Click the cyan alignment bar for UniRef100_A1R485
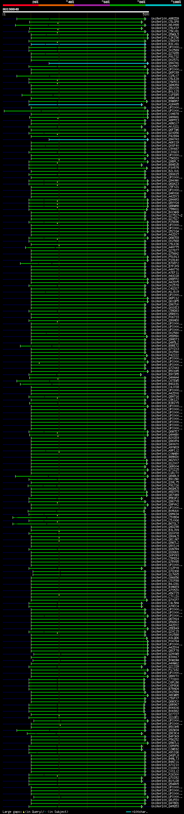184x814 pixels. coord(86,105)
